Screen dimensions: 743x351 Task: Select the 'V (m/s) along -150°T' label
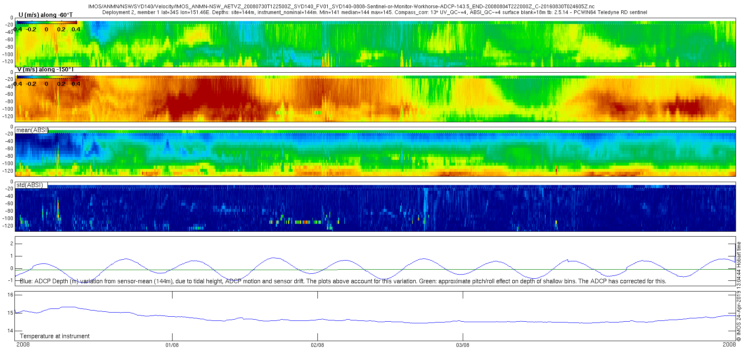point(45,69)
